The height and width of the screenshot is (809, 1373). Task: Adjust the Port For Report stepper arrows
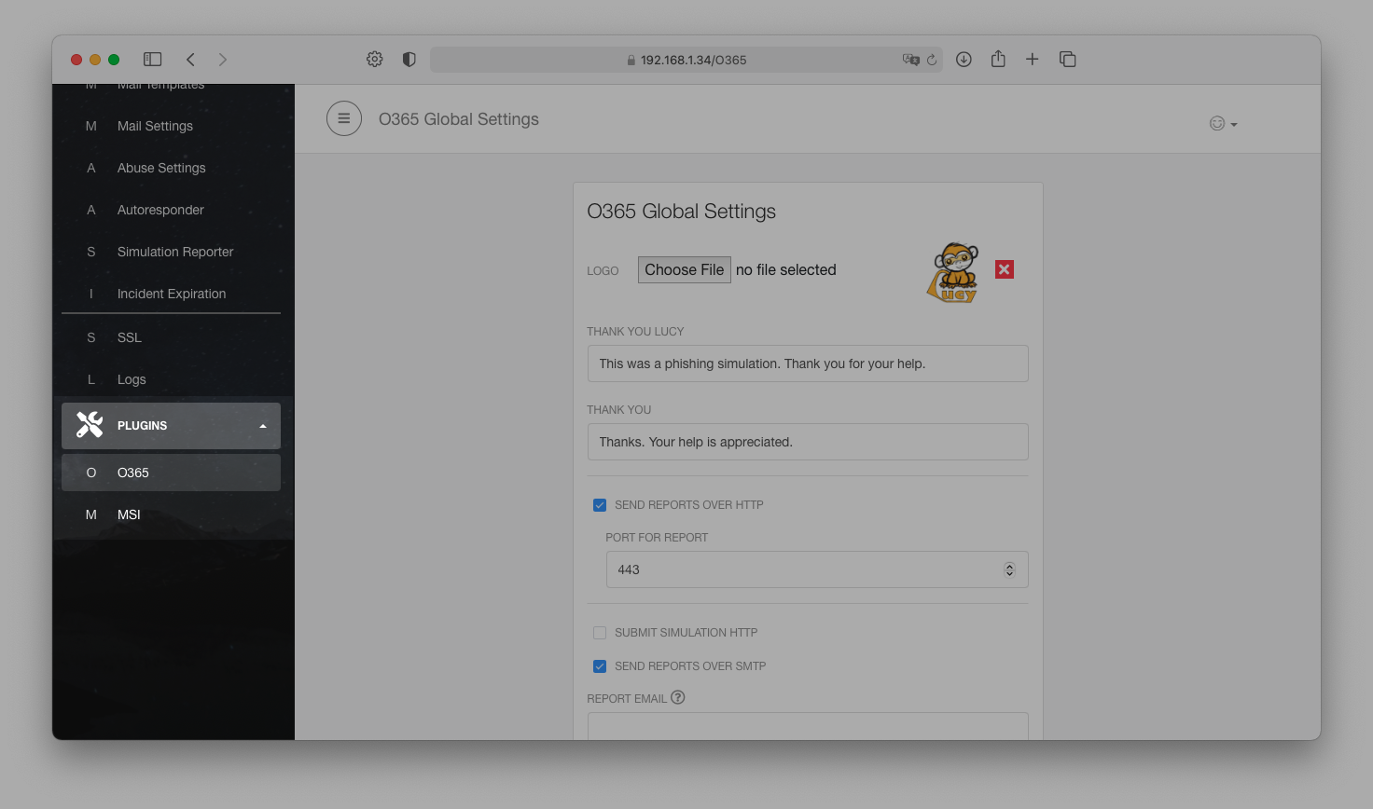pyautogui.click(x=1009, y=569)
